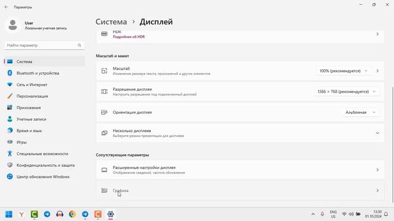Open Время и язык section
Screen dimensions: 394x221
coord(44,131)
